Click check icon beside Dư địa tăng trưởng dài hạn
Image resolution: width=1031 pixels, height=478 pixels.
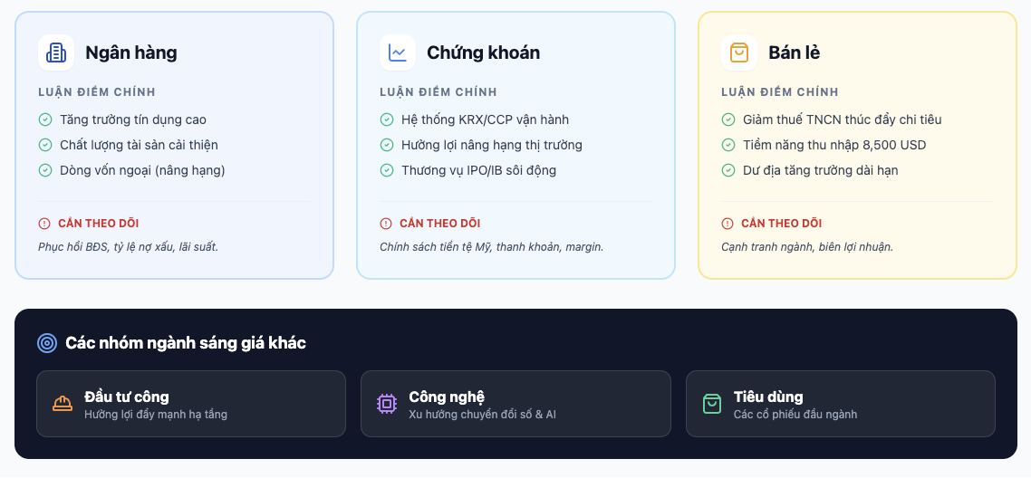[728, 170]
